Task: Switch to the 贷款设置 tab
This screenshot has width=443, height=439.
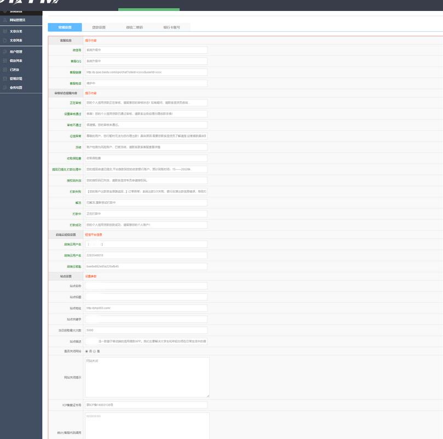Action: (x=99, y=27)
